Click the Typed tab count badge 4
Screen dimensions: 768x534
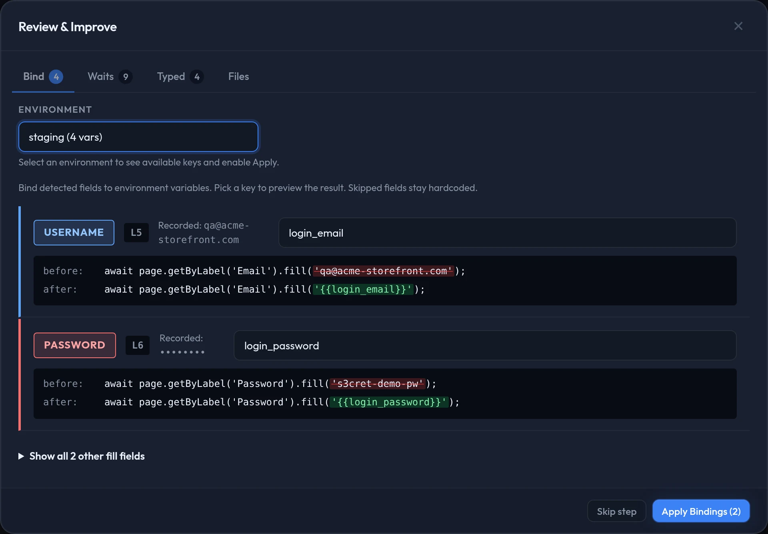(197, 77)
